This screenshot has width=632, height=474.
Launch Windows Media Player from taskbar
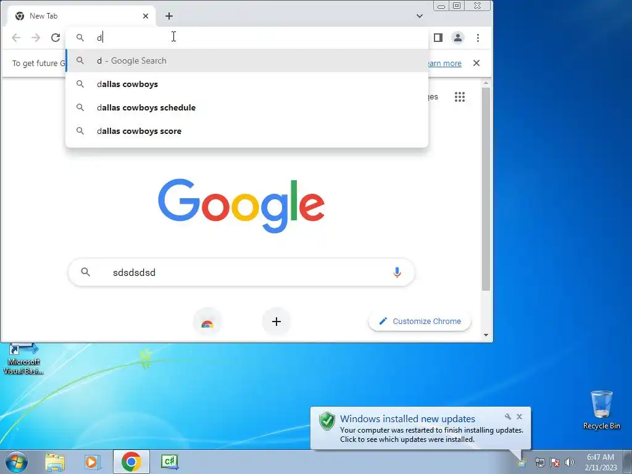click(93, 462)
